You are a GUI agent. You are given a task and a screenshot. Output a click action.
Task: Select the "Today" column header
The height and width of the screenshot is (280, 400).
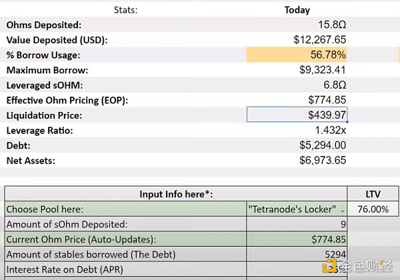pos(297,10)
